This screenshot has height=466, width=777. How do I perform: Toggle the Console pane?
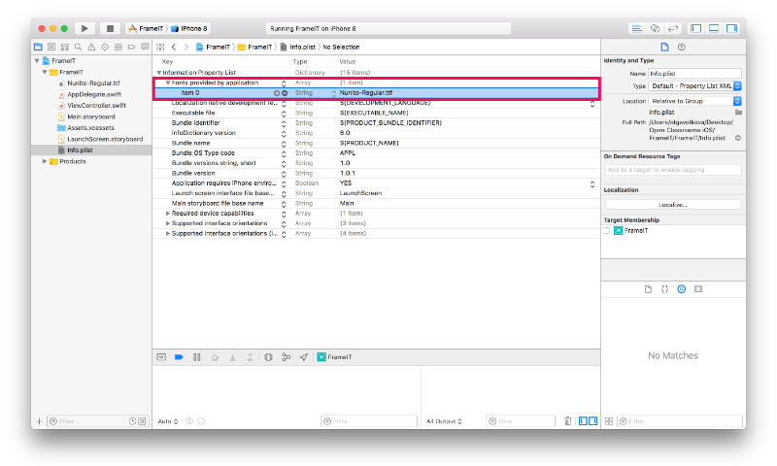pos(592,421)
